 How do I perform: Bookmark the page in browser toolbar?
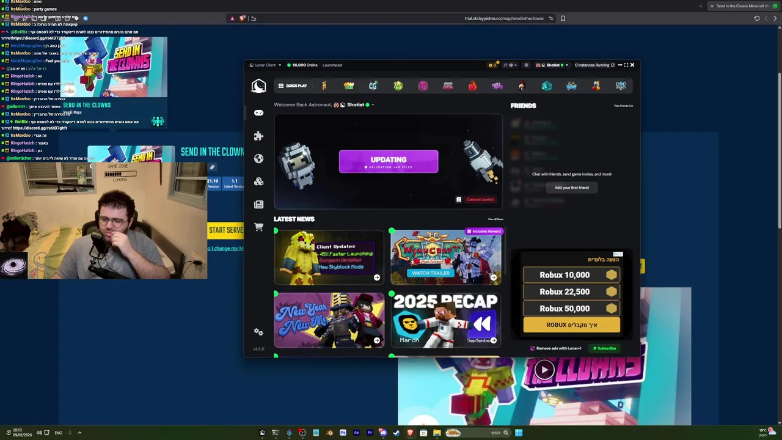(563, 18)
